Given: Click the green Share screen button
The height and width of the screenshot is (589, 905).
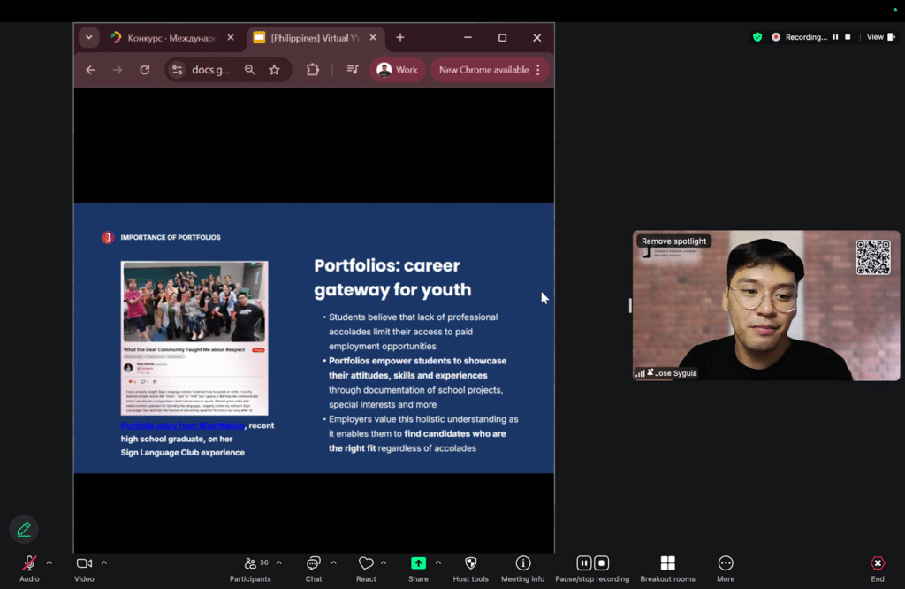Looking at the screenshot, I should click(x=418, y=564).
